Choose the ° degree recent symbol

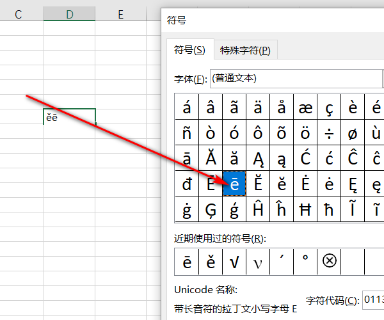(x=305, y=262)
